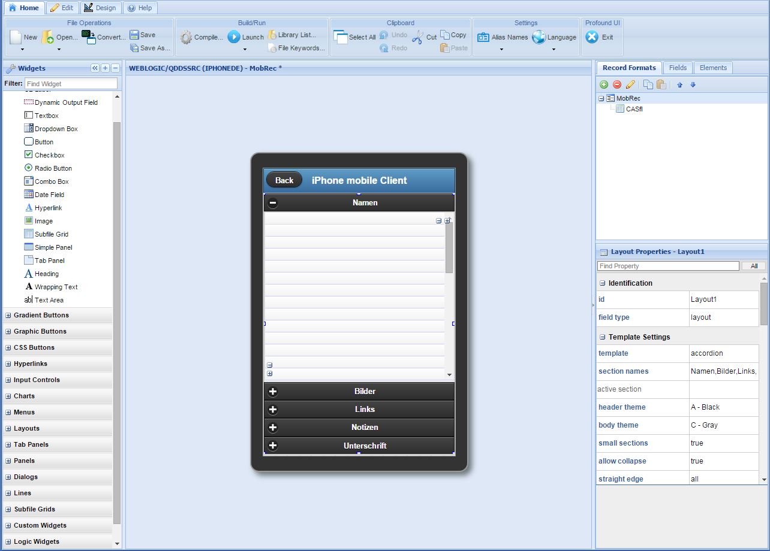Select the Wrapping Text widget
Viewport: 770px width, 551px height.
point(51,287)
